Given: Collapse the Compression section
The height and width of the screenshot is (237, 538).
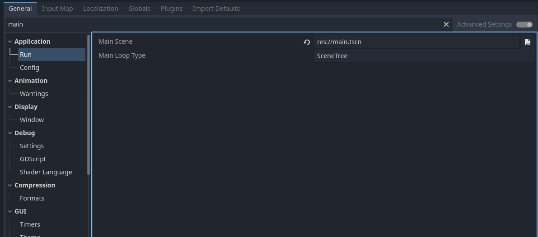Looking at the screenshot, I should pyautogui.click(x=10, y=185).
